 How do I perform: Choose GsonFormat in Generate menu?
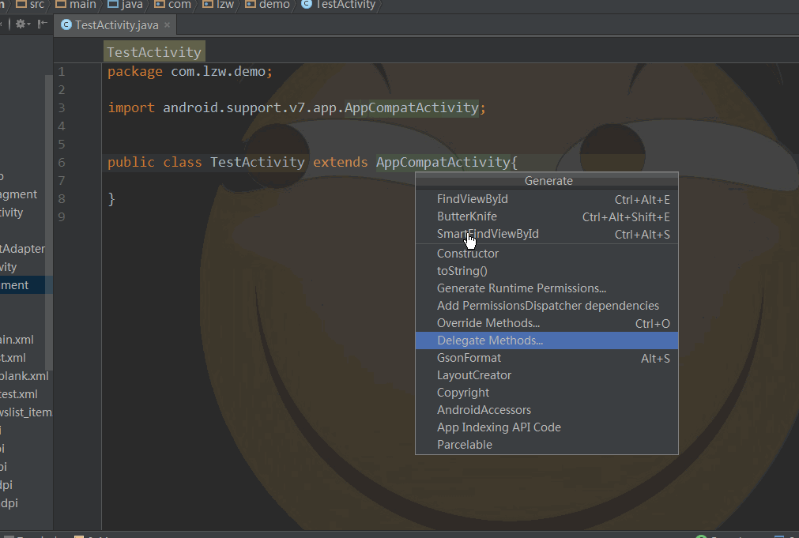click(547, 358)
